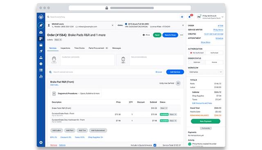Open settings gear at sidebar bottom
Viewport: 262px width, 150px height.
point(41,143)
